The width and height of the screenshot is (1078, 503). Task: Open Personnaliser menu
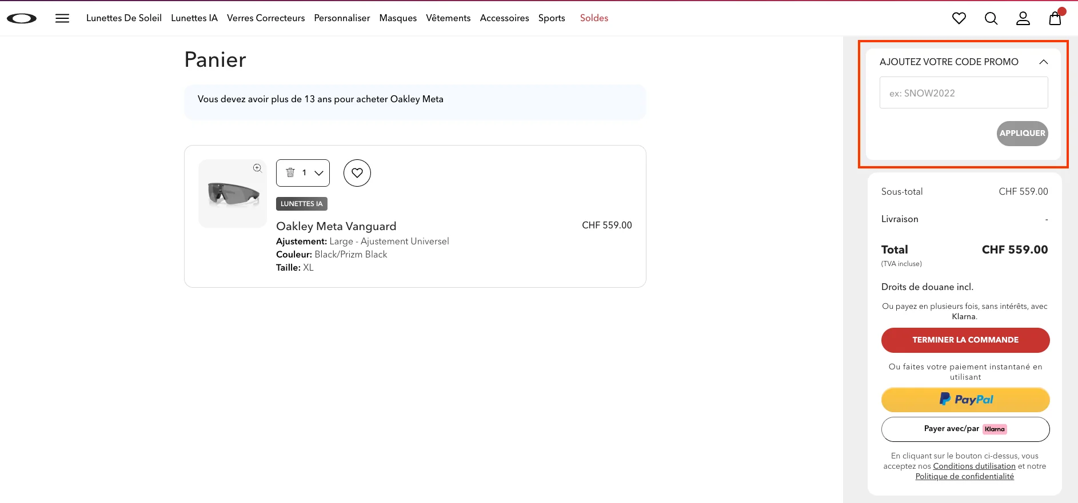[342, 18]
